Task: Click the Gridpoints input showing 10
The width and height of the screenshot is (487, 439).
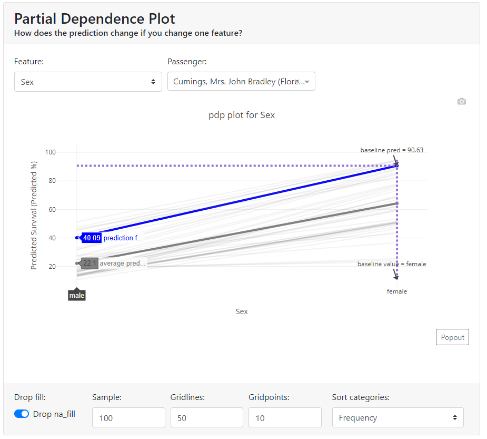Action: pos(284,417)
